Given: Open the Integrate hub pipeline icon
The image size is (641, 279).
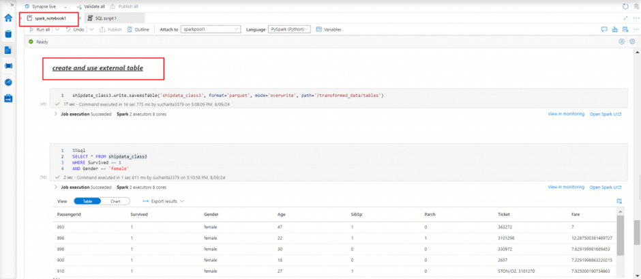Looking at the screenshot, I should point(8,66).
